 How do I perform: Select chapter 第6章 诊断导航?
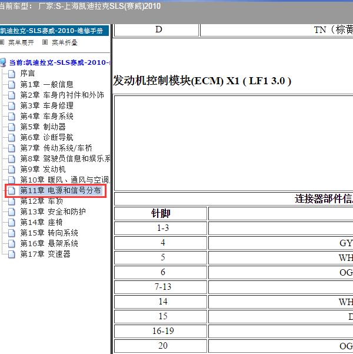pos(46,137)
